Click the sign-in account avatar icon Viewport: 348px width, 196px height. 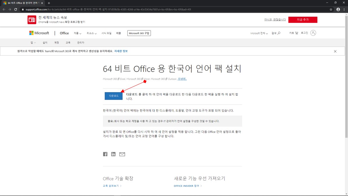(313, 33)
